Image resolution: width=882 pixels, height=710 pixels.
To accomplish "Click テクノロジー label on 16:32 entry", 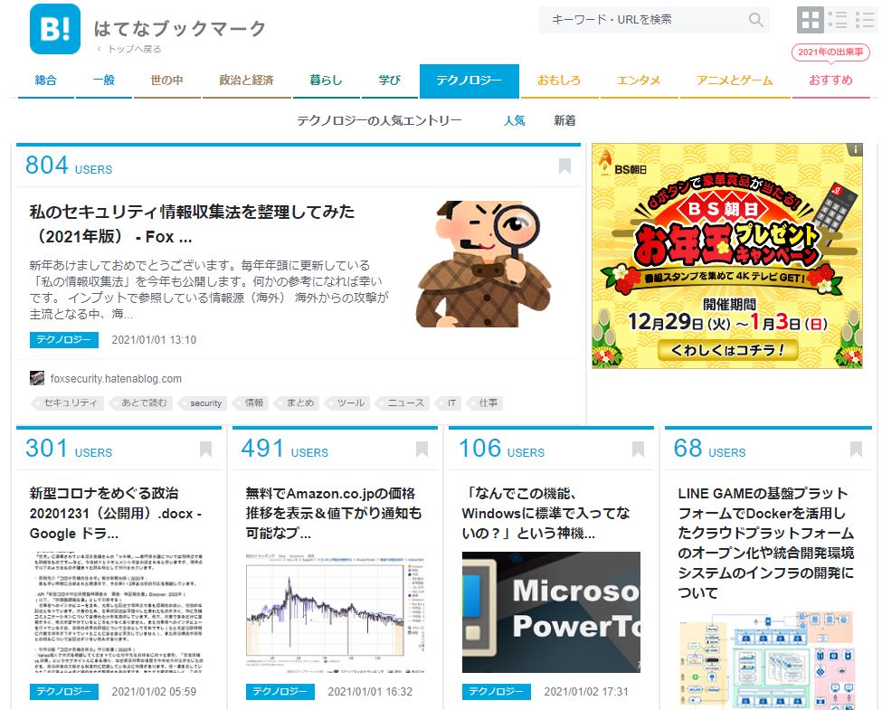I will coord(280,691).
